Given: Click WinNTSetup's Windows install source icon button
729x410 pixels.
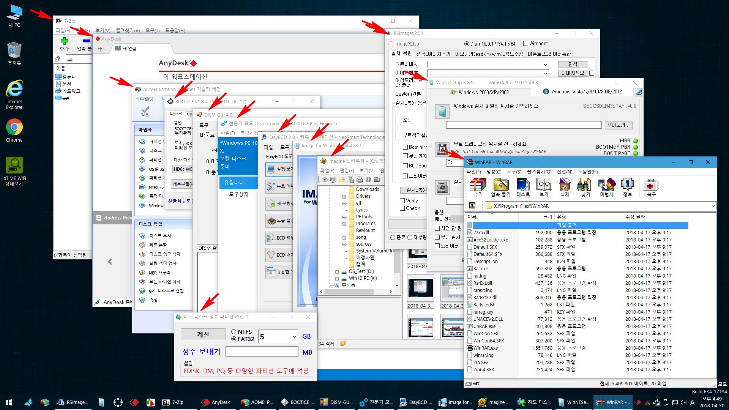Looking at the screenshot, I should pos(442,111).
